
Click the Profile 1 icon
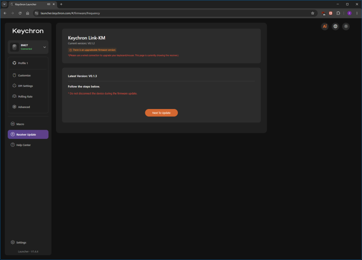[x=14, y=63]
